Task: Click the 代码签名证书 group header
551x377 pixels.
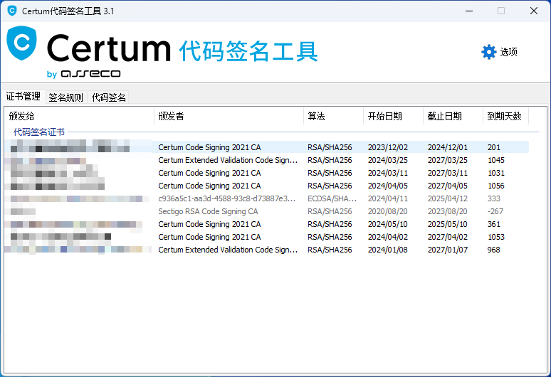Action: (x=39, y=132)
